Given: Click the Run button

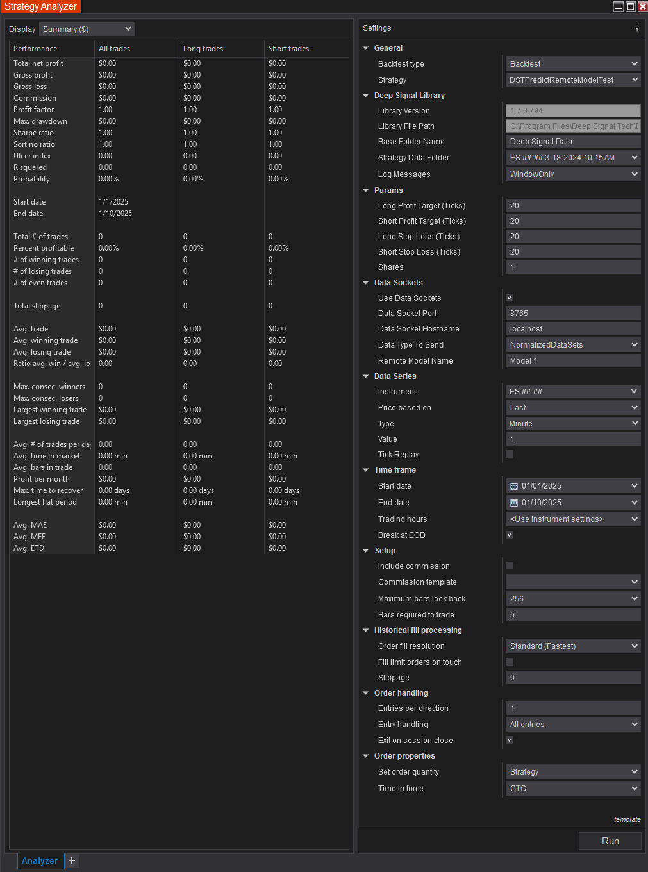Looking at the screenshot, I should 610,841.
